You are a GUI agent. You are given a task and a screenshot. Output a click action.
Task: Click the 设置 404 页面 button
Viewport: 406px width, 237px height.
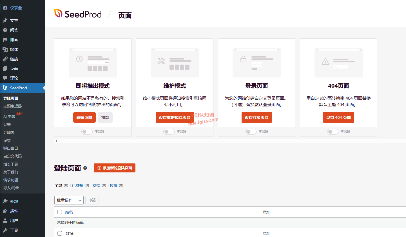(x=338, y=117)
